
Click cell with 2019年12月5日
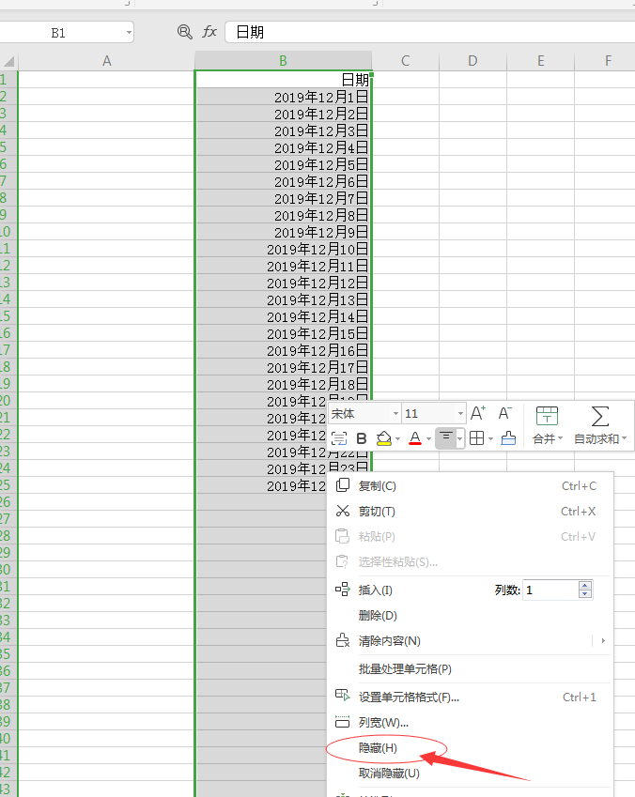coord(284,164)
